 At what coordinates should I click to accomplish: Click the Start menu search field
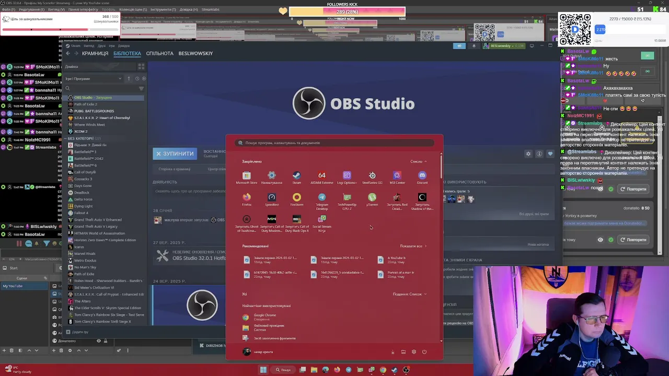[334, 143]
